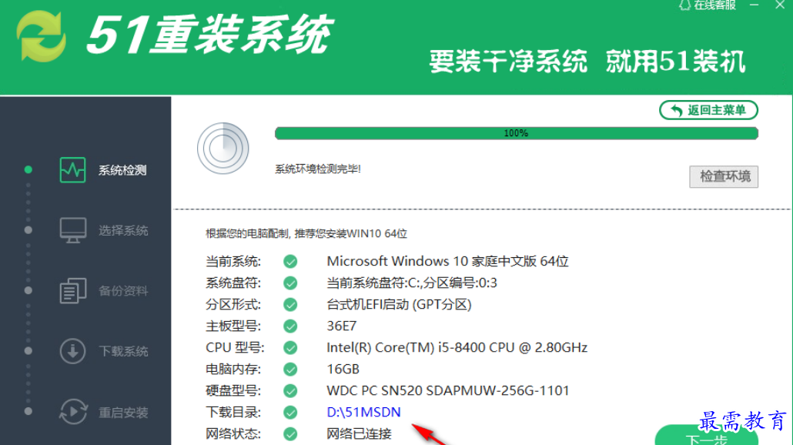
Task: Close the 51重装系统 window
Action: (780, 5)
